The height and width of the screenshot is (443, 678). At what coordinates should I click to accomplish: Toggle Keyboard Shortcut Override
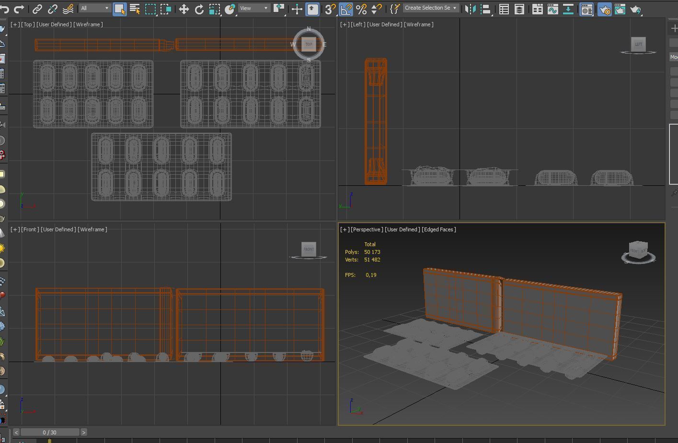click(312, 9)
